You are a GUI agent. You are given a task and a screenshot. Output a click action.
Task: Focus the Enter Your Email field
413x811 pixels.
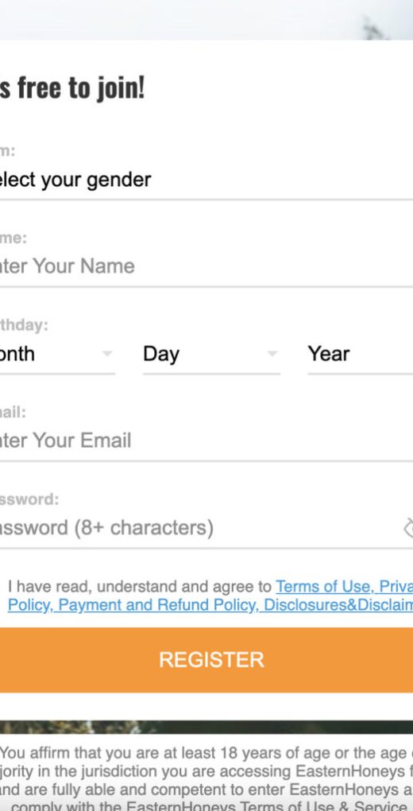[x=206, y=441]
